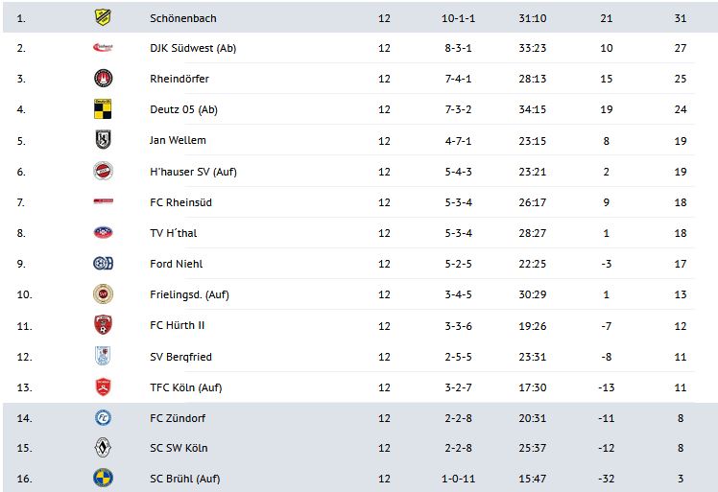Viewport: 718px width, 492px height.
Task: Select the Rheindörfer team name
Action: pyautogui.click(x=179, y=79)
